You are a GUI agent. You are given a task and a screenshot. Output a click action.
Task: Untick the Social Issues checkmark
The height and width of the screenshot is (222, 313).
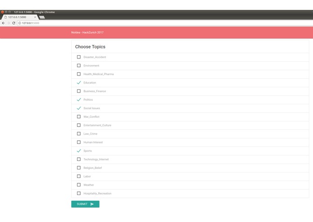[x=79, y=108]
